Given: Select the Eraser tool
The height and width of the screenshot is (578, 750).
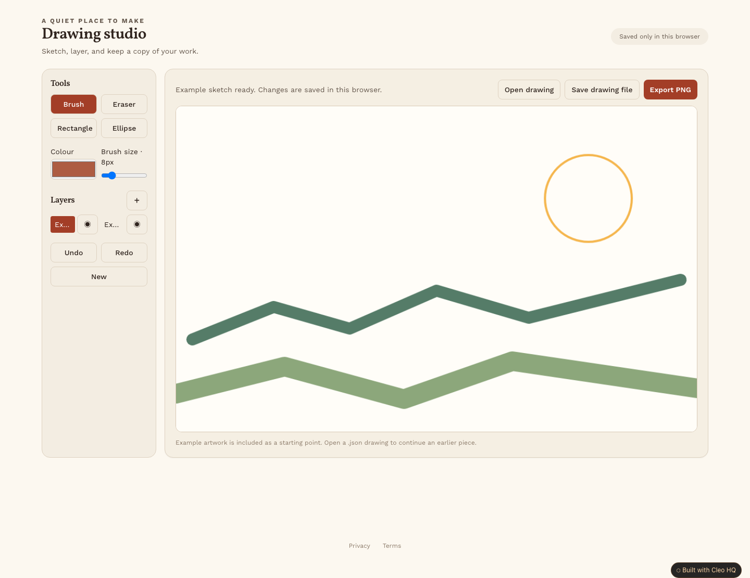Looking at the screenshot, I should point(124,104).
